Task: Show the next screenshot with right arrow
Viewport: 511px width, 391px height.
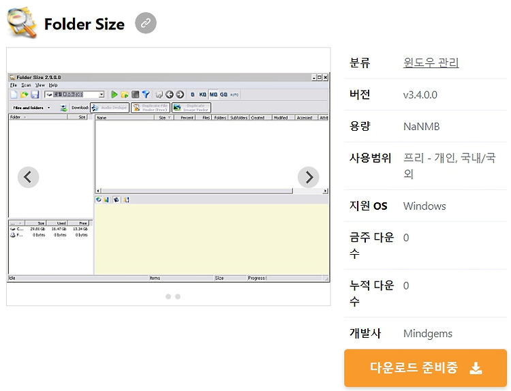Action: click(308, 177)
